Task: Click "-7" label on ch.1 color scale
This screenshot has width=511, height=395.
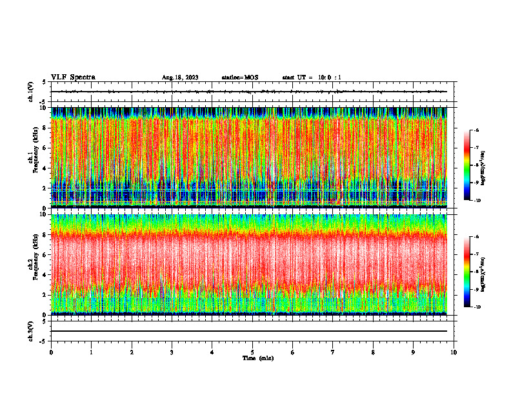Action: point(476,148)
